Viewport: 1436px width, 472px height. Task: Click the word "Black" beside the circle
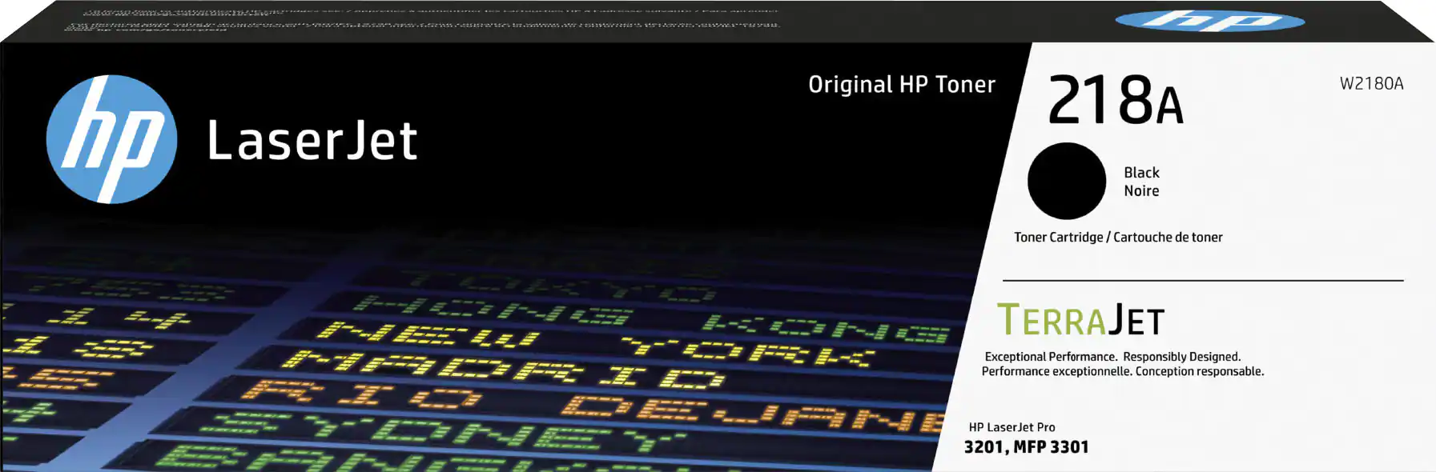pos(1141,173)
